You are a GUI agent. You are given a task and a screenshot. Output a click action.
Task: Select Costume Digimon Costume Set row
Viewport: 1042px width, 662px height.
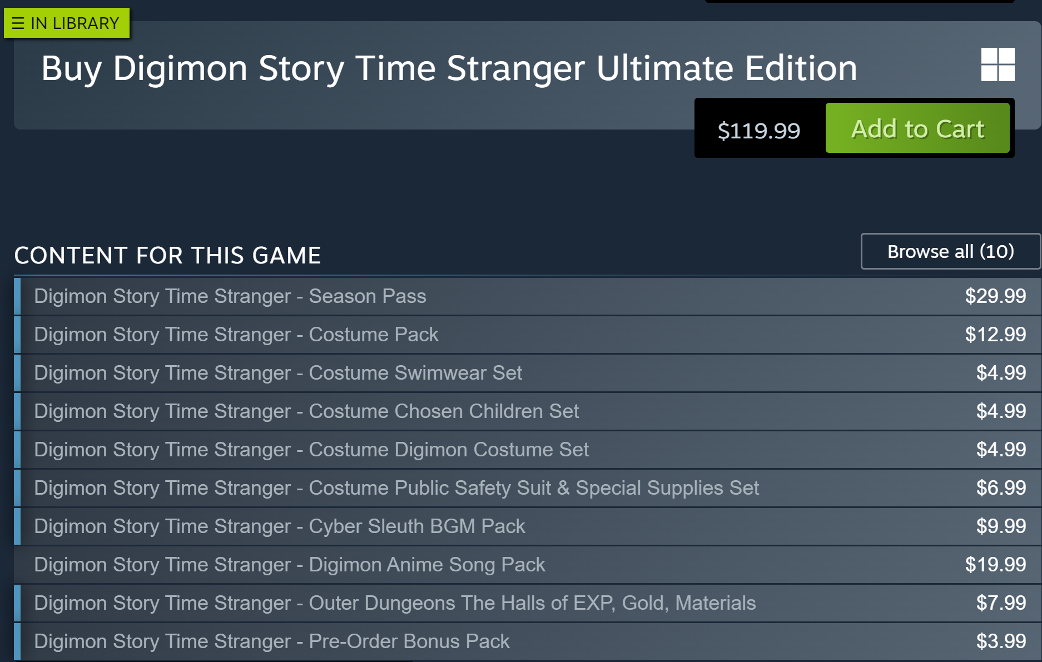point(311,450)
